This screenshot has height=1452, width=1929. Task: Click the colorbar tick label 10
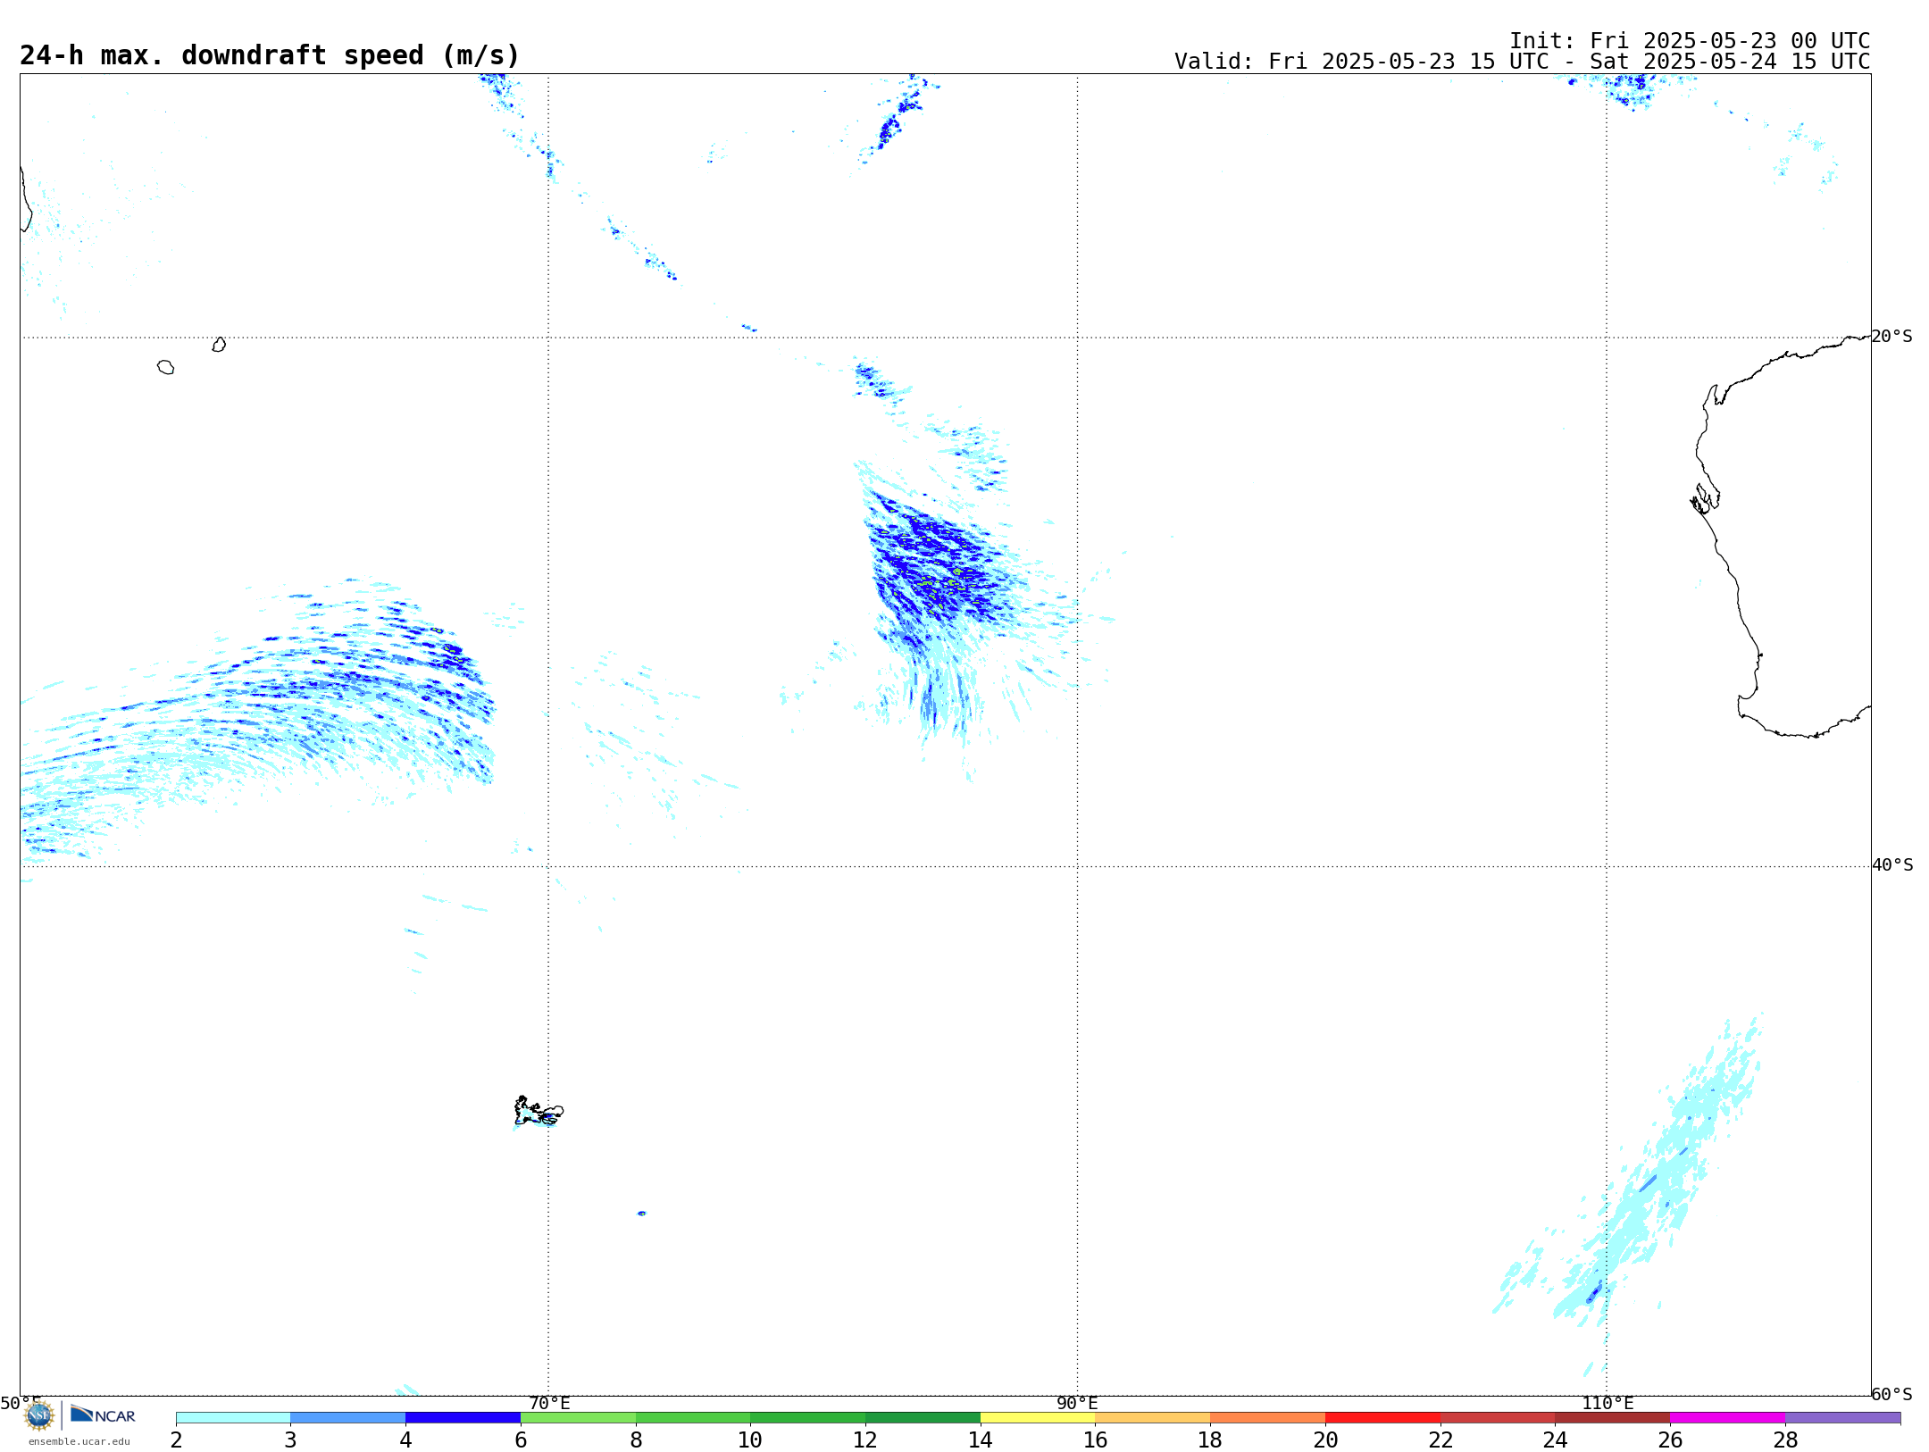[750, 1440]
